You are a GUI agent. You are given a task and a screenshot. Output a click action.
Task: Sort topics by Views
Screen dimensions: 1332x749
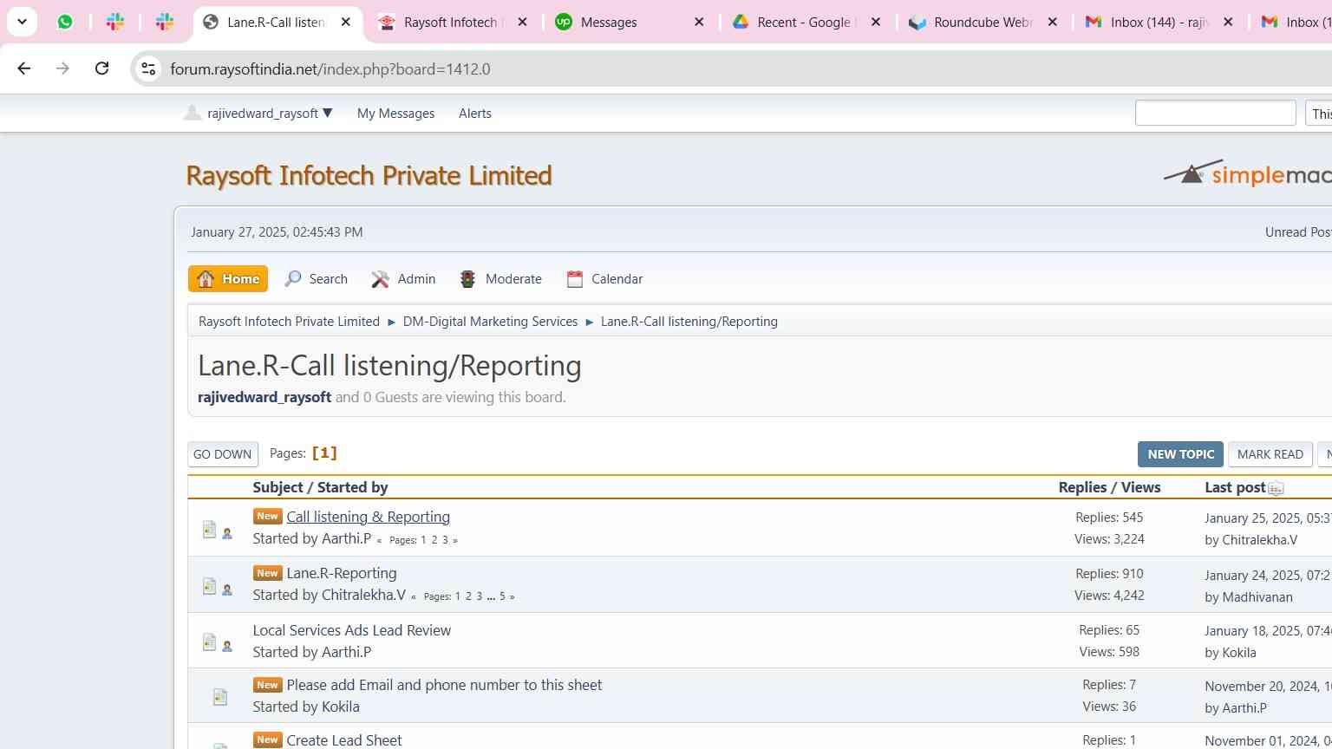tap(1140, 487)
